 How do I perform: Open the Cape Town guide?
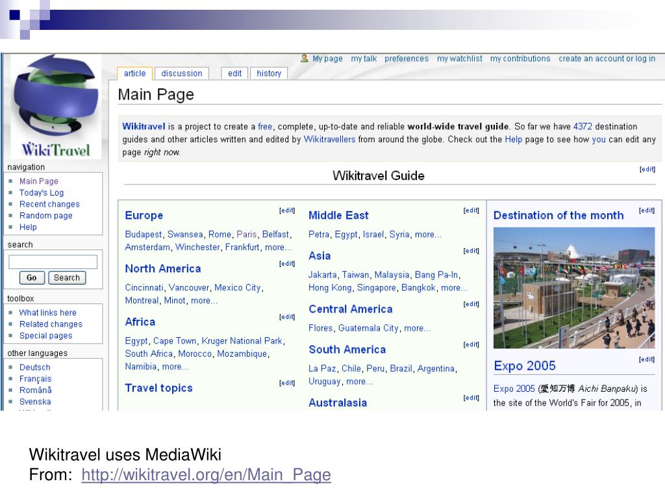point(175,340)
